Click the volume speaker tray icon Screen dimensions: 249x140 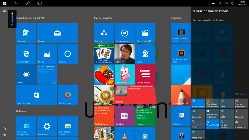click(x=226, y=3)
